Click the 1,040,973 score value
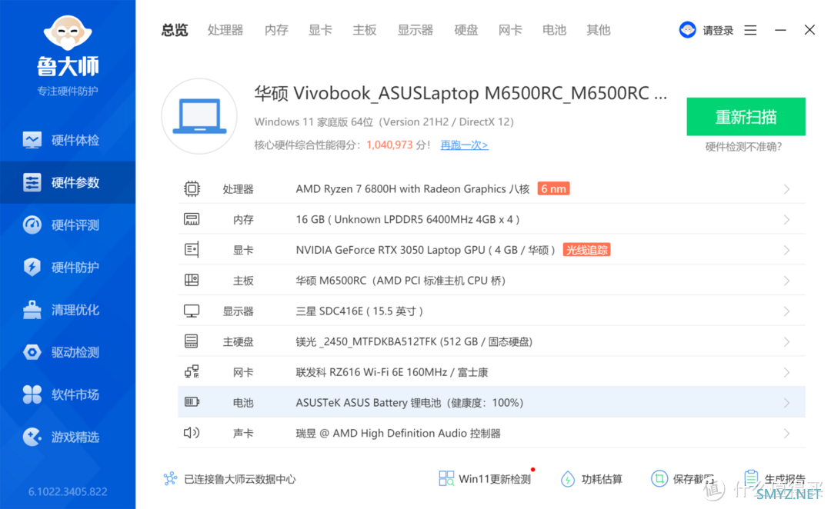The width and height of the screenshot is (831, 509). pyautogui.click(x=389, y=145)
